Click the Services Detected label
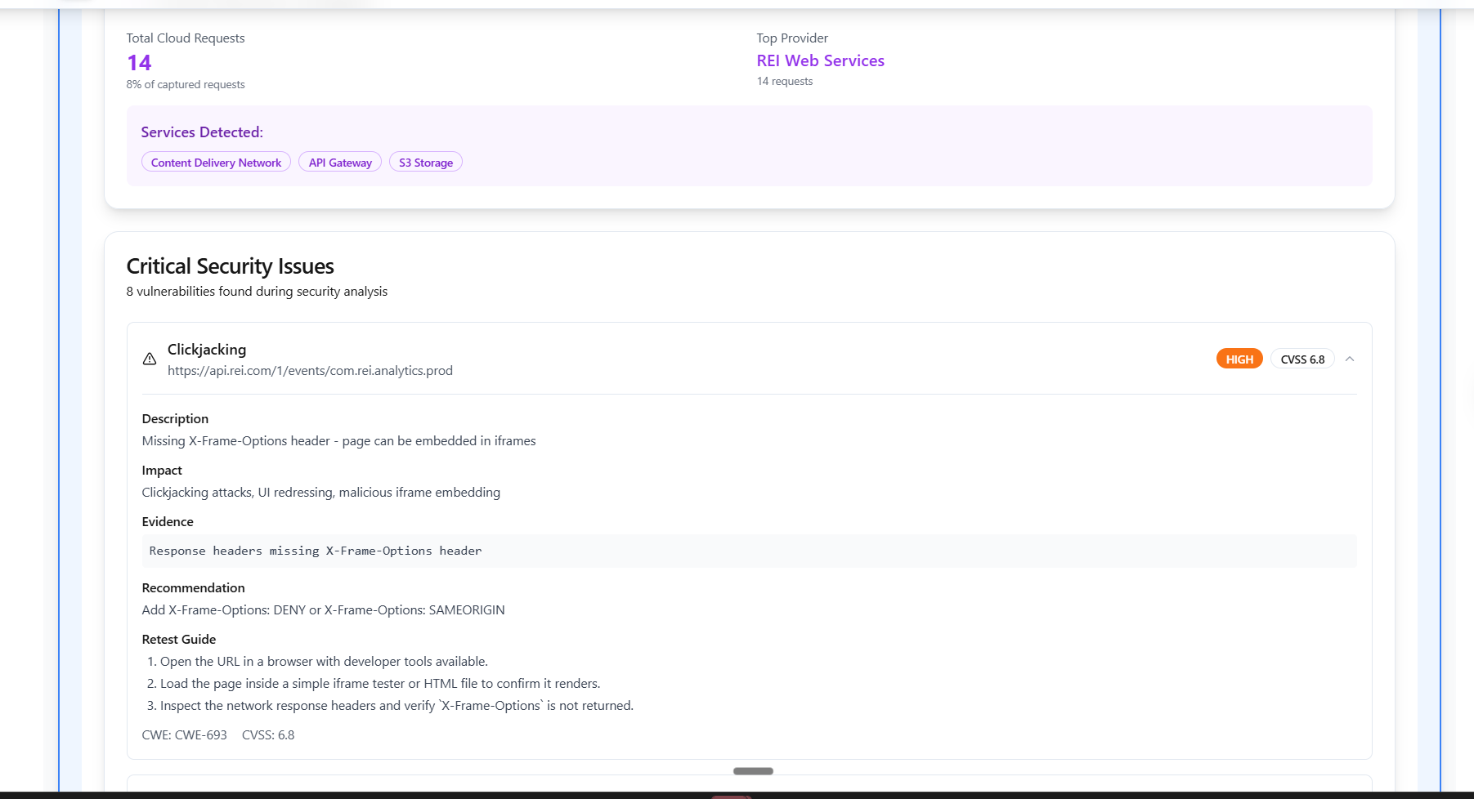 click(x=202, y=132)
